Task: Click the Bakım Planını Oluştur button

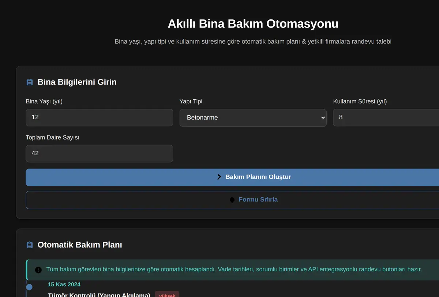Action: click(x=232, y=177)
